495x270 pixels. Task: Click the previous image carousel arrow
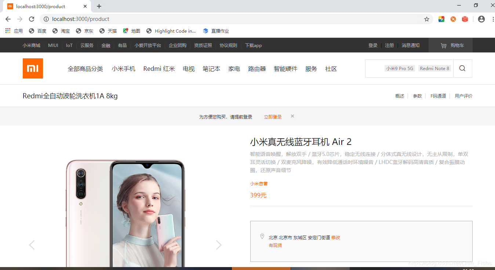click(32, 245)
